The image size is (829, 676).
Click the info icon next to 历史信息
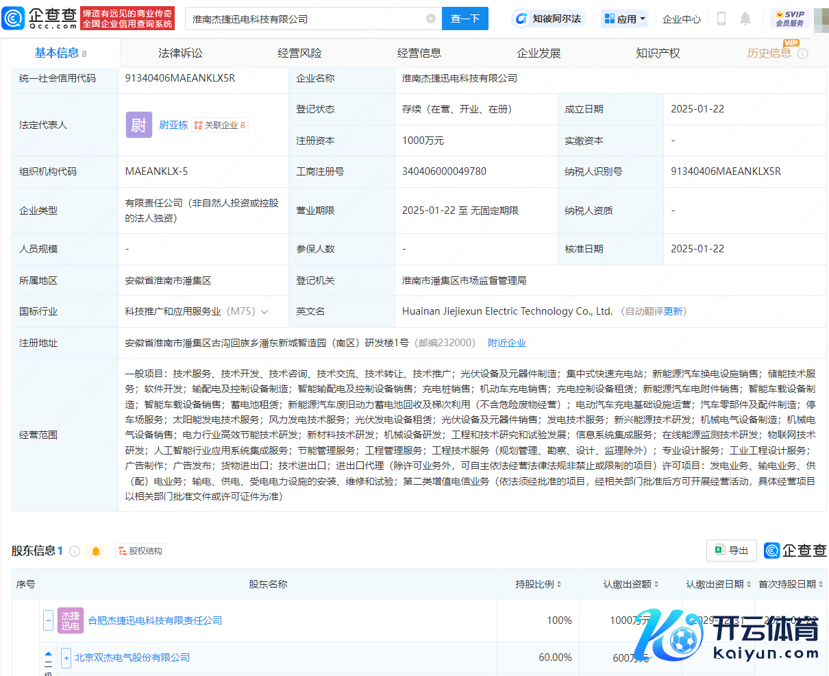point(803,53)
